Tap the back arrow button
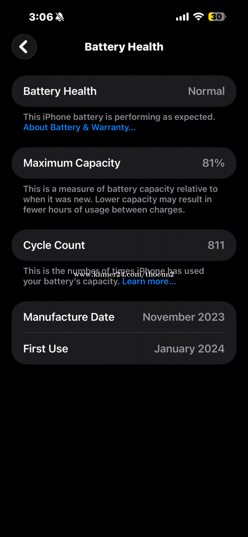Image resolution: width=248 pixels, height=537 pixels. point(24,47)
